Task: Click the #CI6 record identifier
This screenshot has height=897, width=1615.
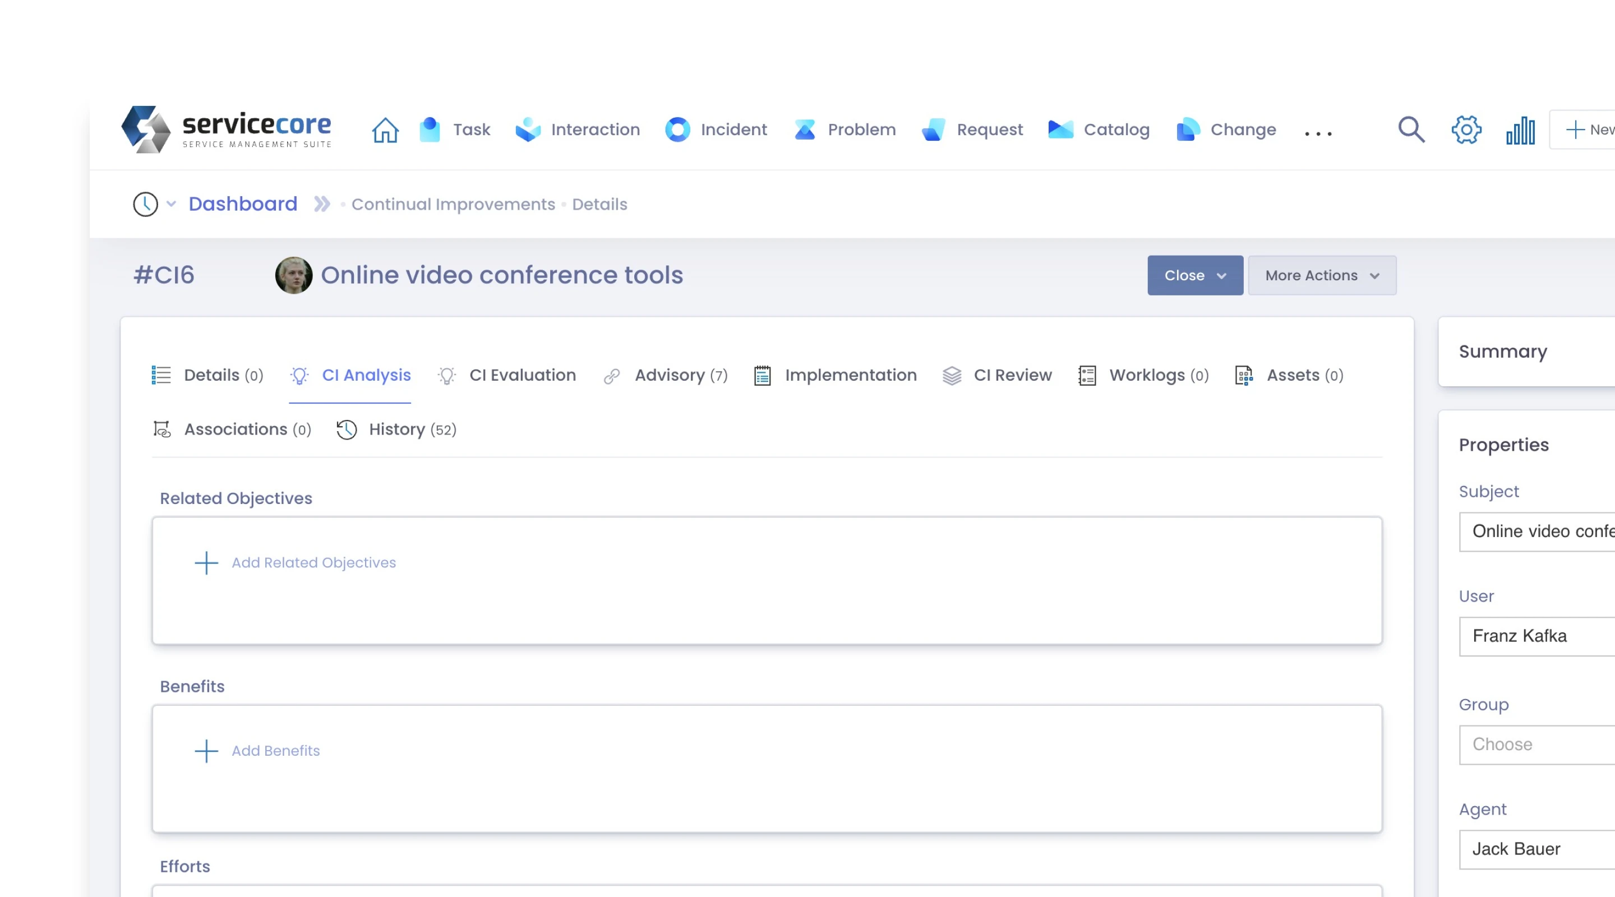Action: click(x=164, y=275)
